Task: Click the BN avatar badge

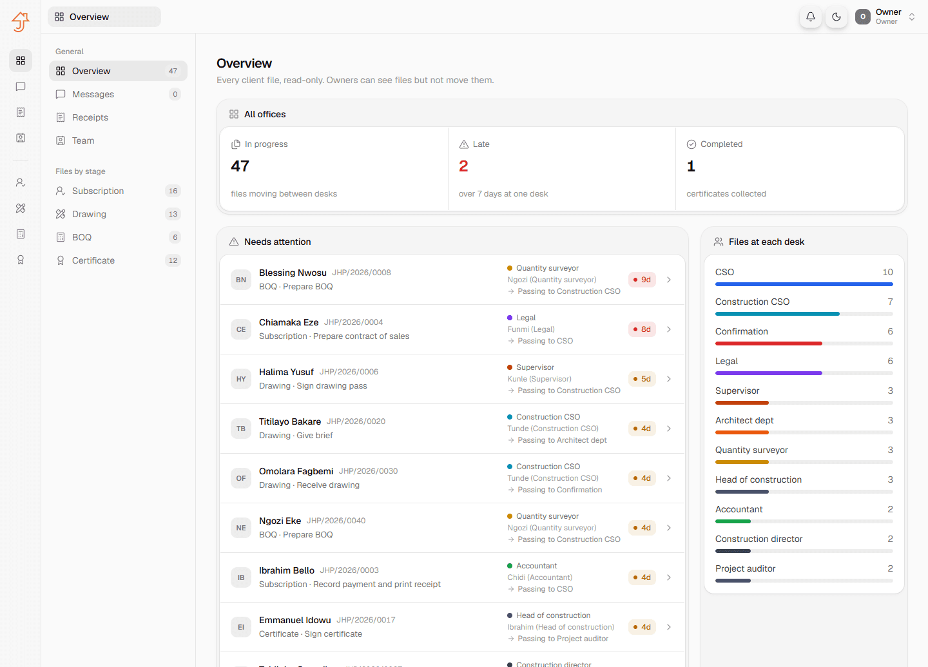Action: pyautogui.click(x=241, y=280)
